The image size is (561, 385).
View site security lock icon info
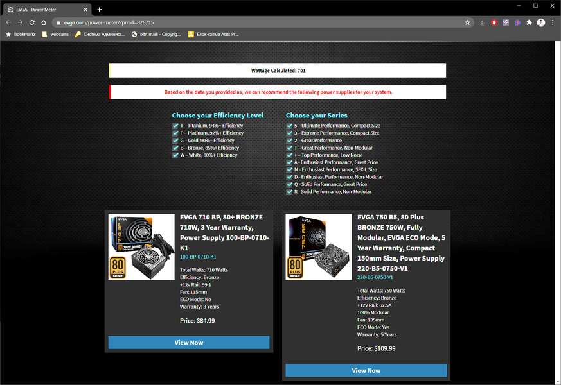(58, 22)
